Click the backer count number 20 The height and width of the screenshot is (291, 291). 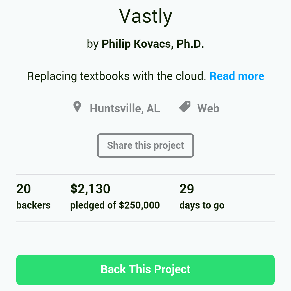click(x=24, y=189)
